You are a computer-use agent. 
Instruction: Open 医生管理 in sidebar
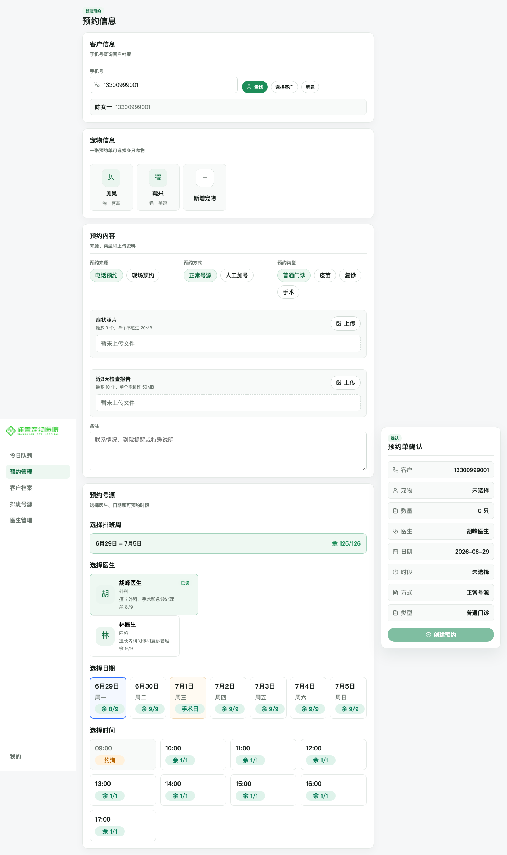38,520
